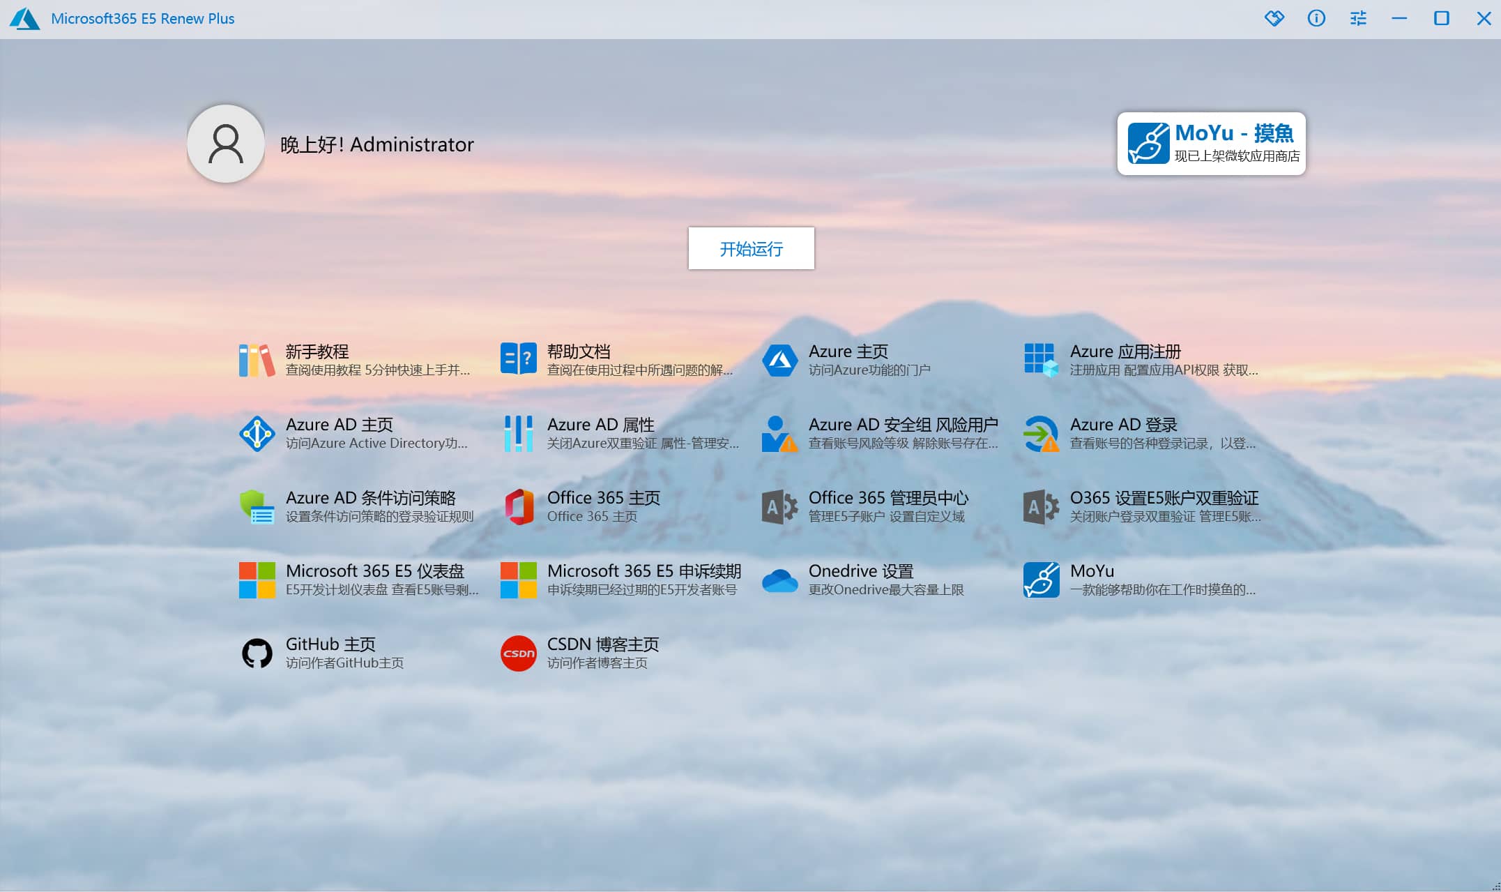Go to Azure 主页 portal link

[x=848, y=351]
